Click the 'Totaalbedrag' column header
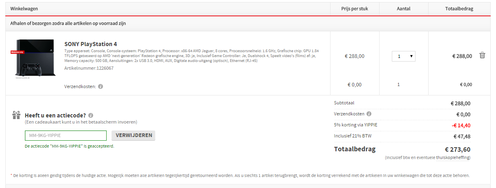 tap(459, 8)
